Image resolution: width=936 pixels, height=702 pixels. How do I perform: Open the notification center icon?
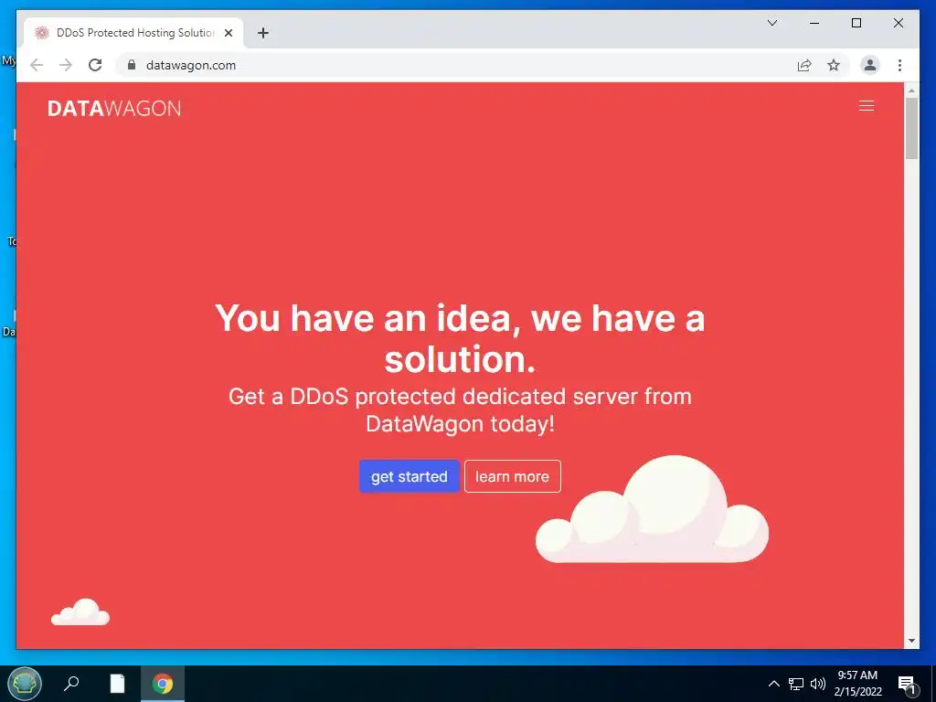[x=907, y=684]
